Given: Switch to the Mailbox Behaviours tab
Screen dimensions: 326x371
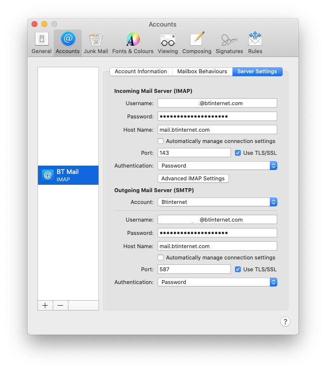Looking at the screenshot, I should click(202, 71).
